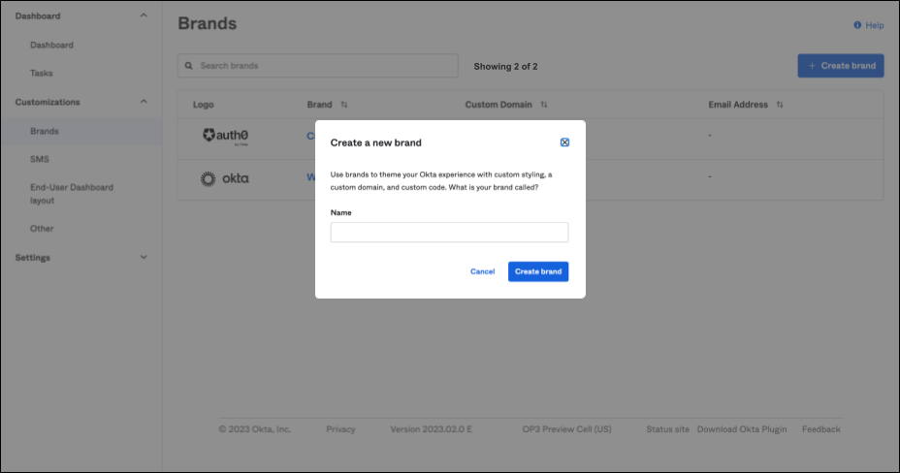Open Dashboard in the sidebar
This screenshot has width=900, height=473.
click(51, 45)
